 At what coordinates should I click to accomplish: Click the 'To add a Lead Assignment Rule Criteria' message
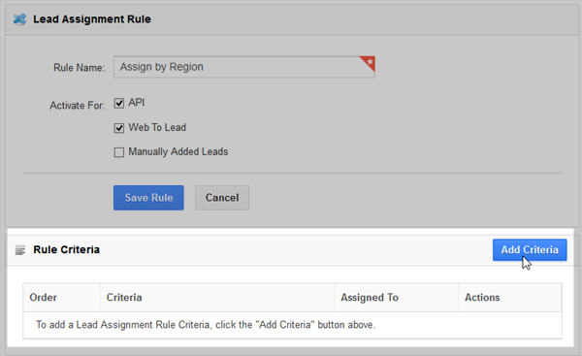[206, 325]
